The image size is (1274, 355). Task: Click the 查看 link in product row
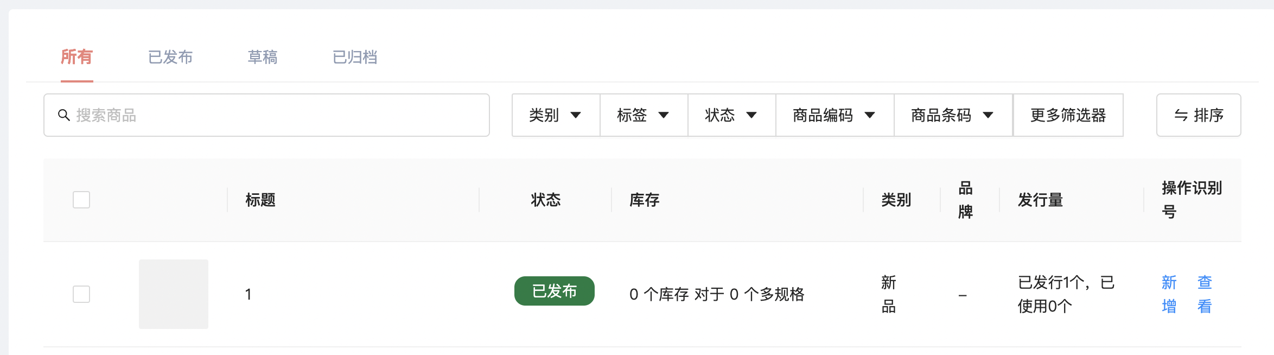(1205, 294)
